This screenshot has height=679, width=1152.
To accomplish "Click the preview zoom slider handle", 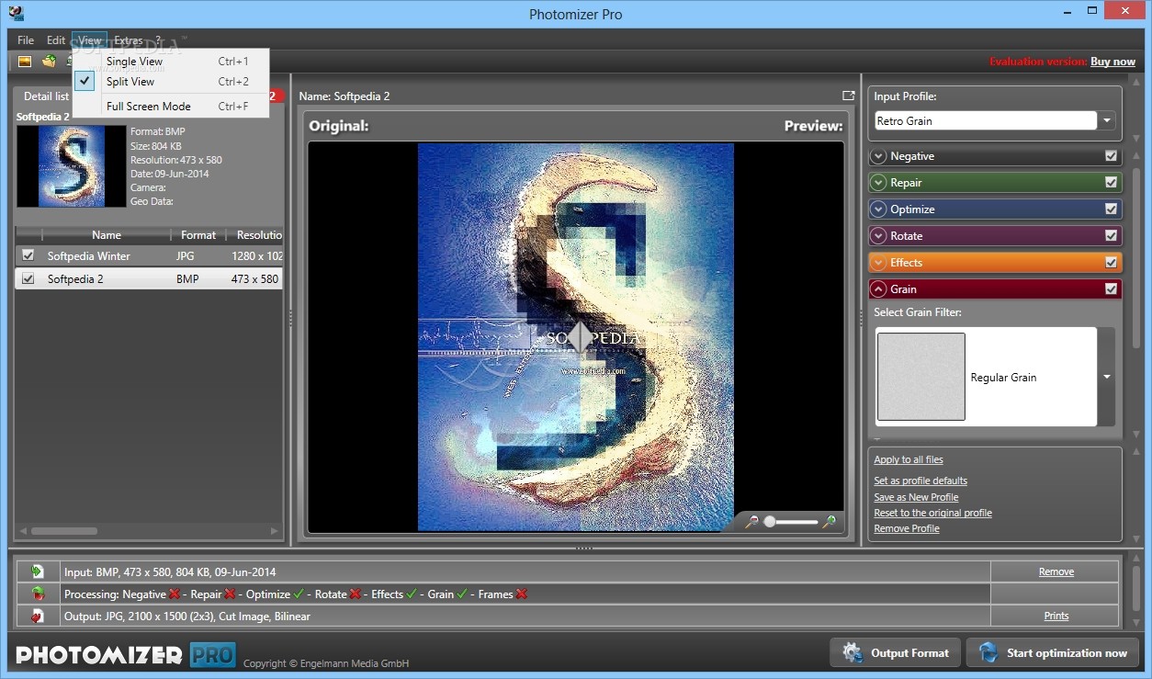I will tap(770, 522).
